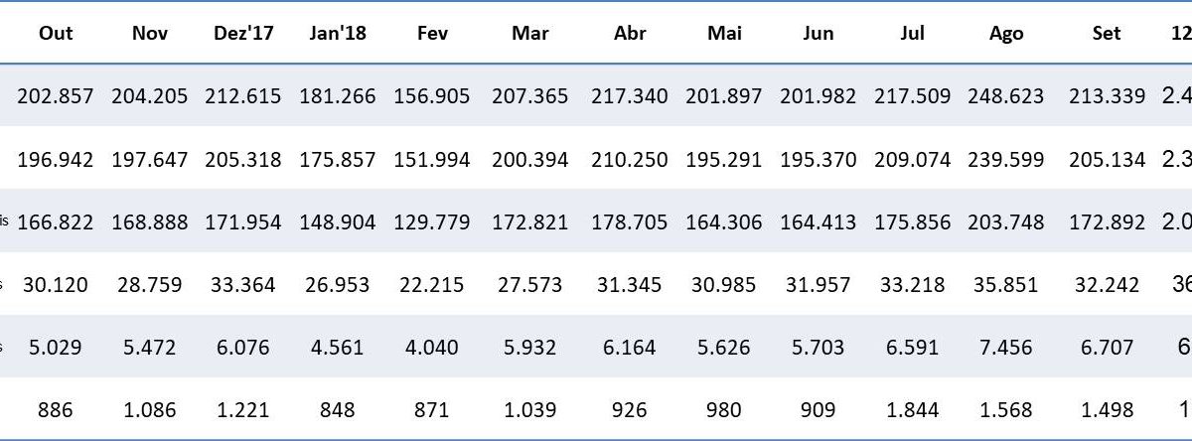
Task: Select the Jun column header
Action: (x=818, y=34)
